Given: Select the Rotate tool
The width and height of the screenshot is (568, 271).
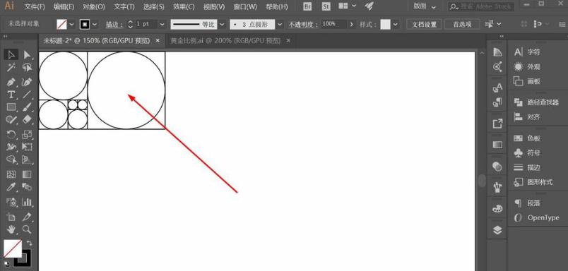Looking at the screenshot, I should [x=11, y=135].
